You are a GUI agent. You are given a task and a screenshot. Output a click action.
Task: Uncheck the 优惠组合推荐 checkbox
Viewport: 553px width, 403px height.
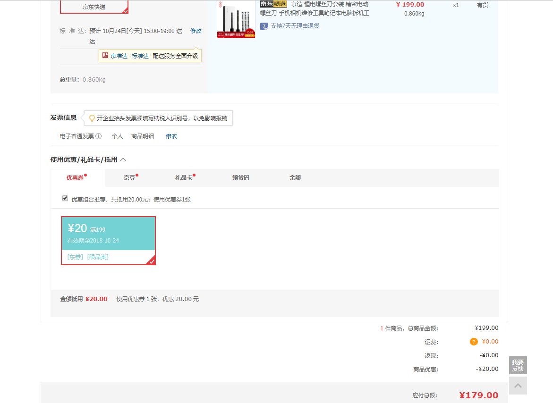[x=65, y=199]
